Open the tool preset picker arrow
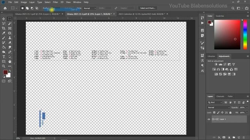The height and width of the screenshot is (140, 250). coord(16,8)
